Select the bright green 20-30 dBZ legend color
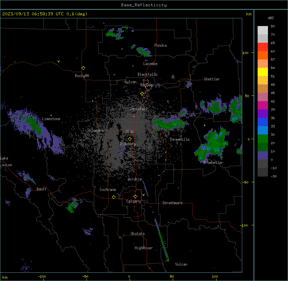288x281 pixels. tap(263, 139)
